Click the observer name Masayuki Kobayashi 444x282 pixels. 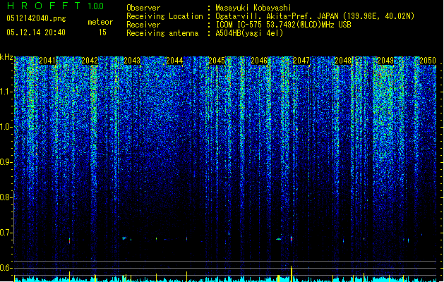[253, 8]
